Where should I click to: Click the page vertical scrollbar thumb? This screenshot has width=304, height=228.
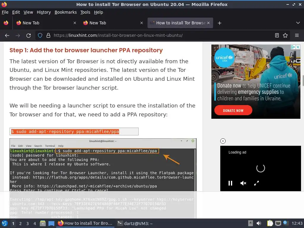click(303, 80)
